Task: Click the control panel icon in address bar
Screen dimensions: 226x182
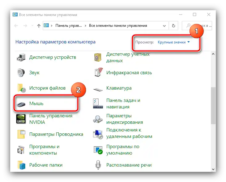Action: pyautogui.click(x=46, y=26)
